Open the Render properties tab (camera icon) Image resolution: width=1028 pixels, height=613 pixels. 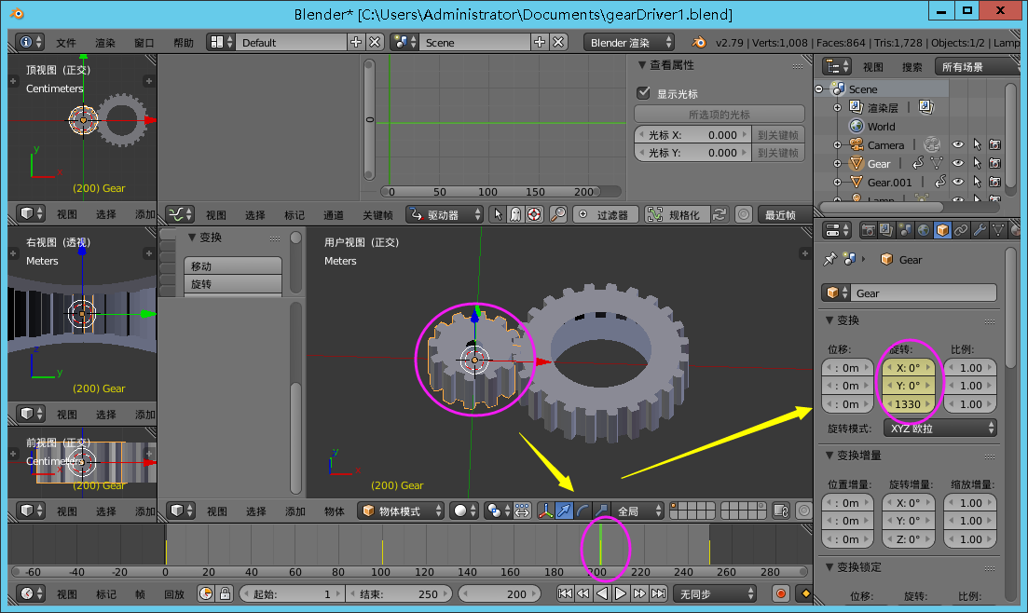click(868, 230)
